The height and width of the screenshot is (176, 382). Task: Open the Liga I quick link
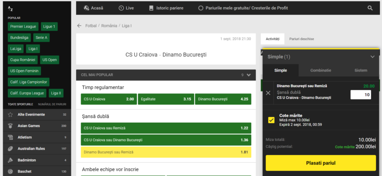pos(33,49)
